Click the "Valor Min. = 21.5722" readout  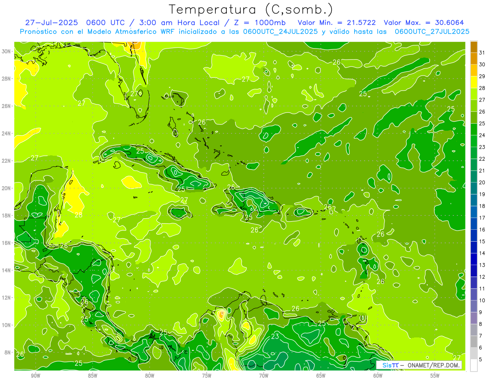pos(337,23)
